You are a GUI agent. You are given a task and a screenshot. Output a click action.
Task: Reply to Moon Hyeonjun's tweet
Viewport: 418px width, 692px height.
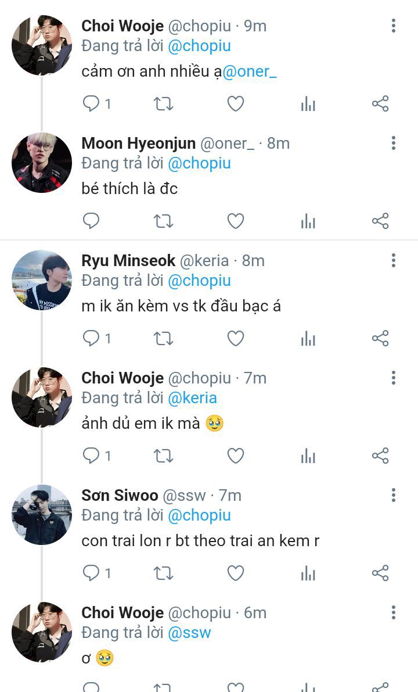tap(91, 221)
